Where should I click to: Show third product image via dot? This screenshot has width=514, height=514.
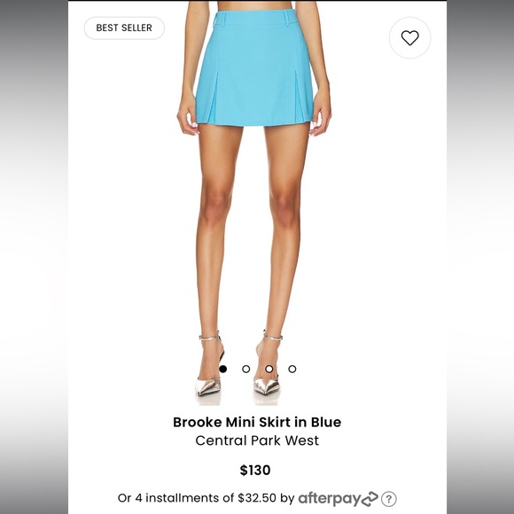pos(269,370)
